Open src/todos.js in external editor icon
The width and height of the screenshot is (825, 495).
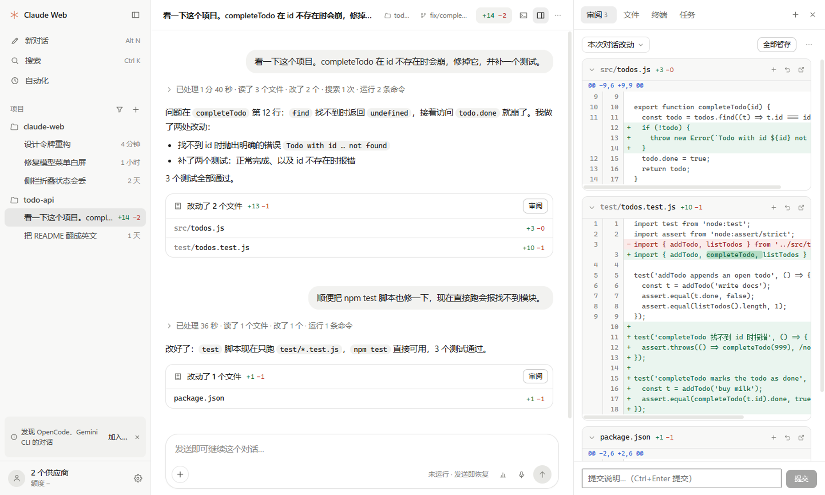[801, 70]
